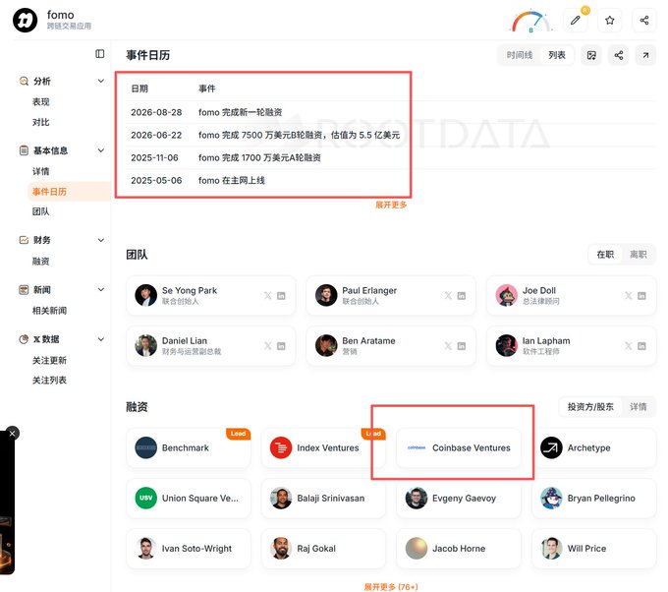Open Ivan Soto-Wright investor card

point(189,549)
